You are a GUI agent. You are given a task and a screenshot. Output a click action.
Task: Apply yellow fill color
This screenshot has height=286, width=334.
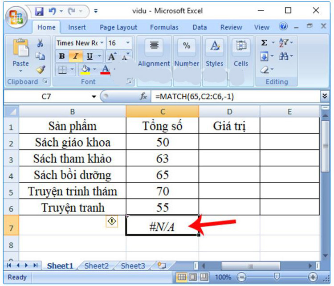pyautogui.click(x=85, y=69)
